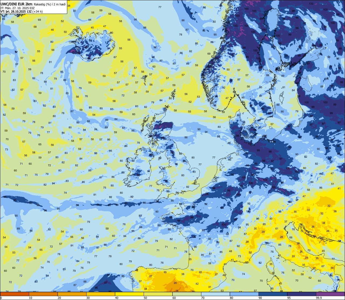Click the humidity value '61' north of Italy
345x300 pixels.
click(x=277, y=228)
